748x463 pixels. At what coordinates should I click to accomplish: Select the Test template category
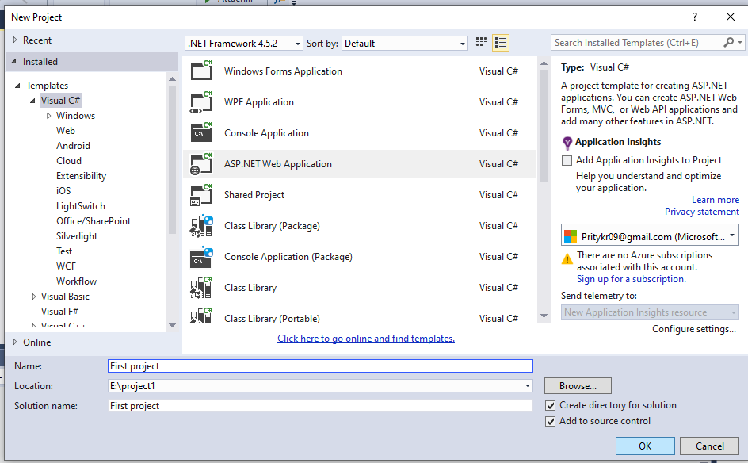click(x=64, y=251)
